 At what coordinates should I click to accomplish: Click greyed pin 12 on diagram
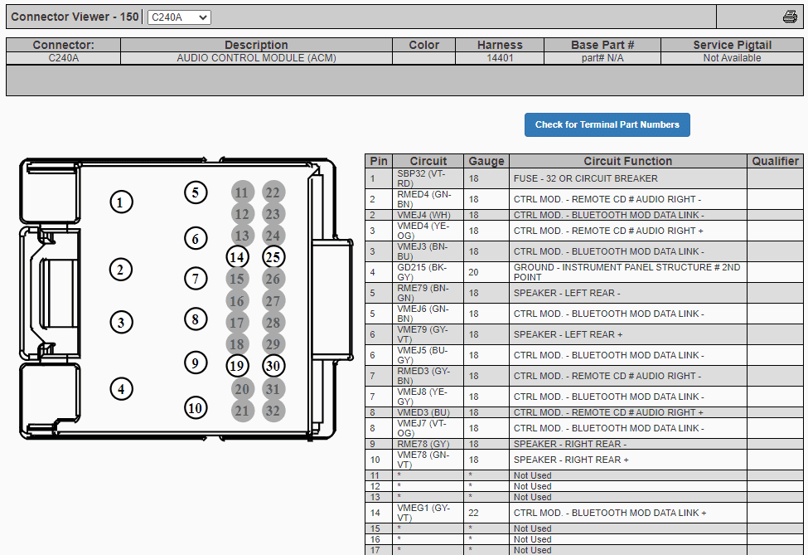242,214
